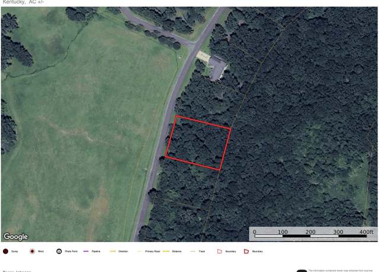Click the first Boundary polygon icon
The width and height of the screenshot is (379, 272).
220,251
